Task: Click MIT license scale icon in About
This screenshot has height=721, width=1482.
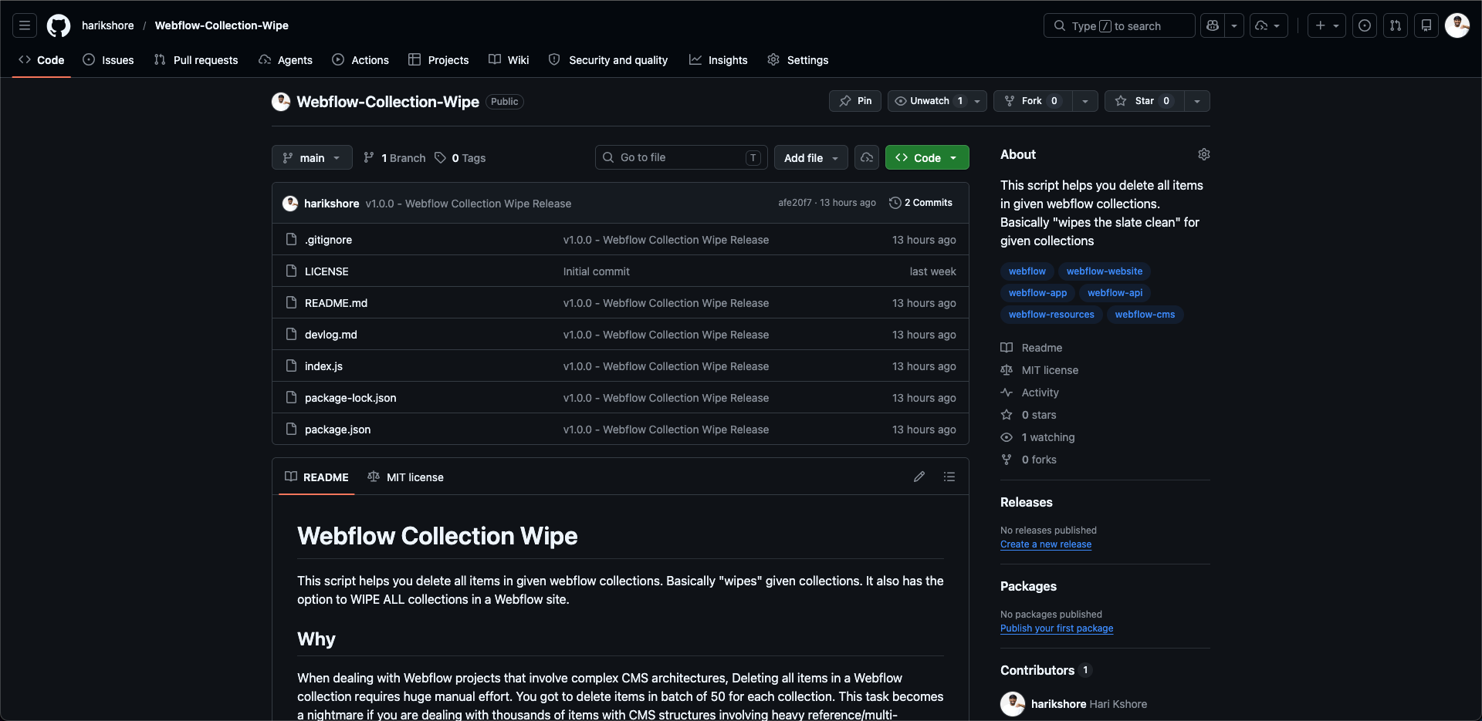Action: (1007, 370)
